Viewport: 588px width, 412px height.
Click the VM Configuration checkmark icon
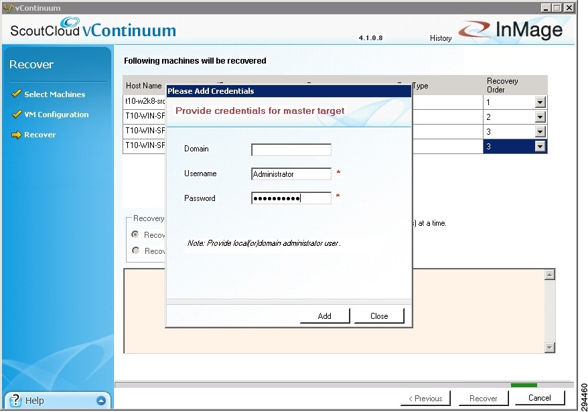[16, 114]
